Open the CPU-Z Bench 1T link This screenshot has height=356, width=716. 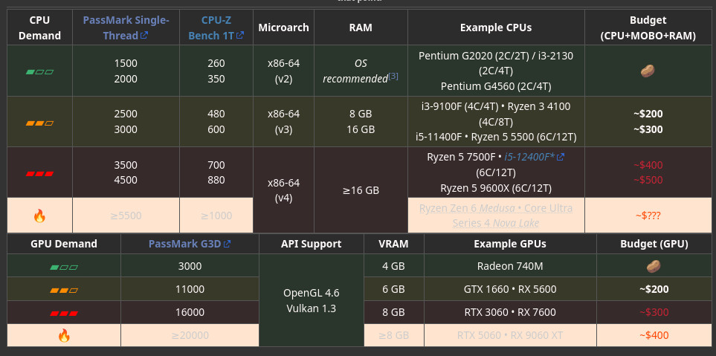(x=216, y=27)
